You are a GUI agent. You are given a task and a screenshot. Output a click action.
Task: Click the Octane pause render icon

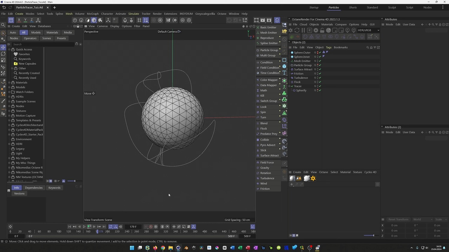pos(303,30)
